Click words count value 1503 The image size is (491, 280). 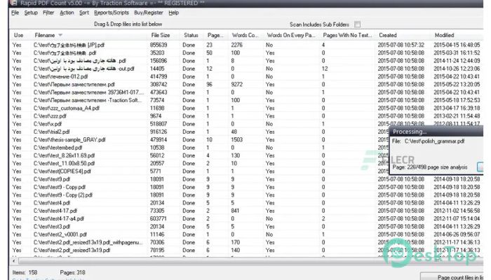tap(237, 140)
